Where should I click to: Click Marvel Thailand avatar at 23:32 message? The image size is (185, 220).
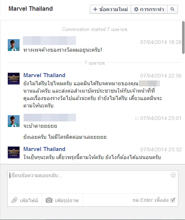click(14, 152)
